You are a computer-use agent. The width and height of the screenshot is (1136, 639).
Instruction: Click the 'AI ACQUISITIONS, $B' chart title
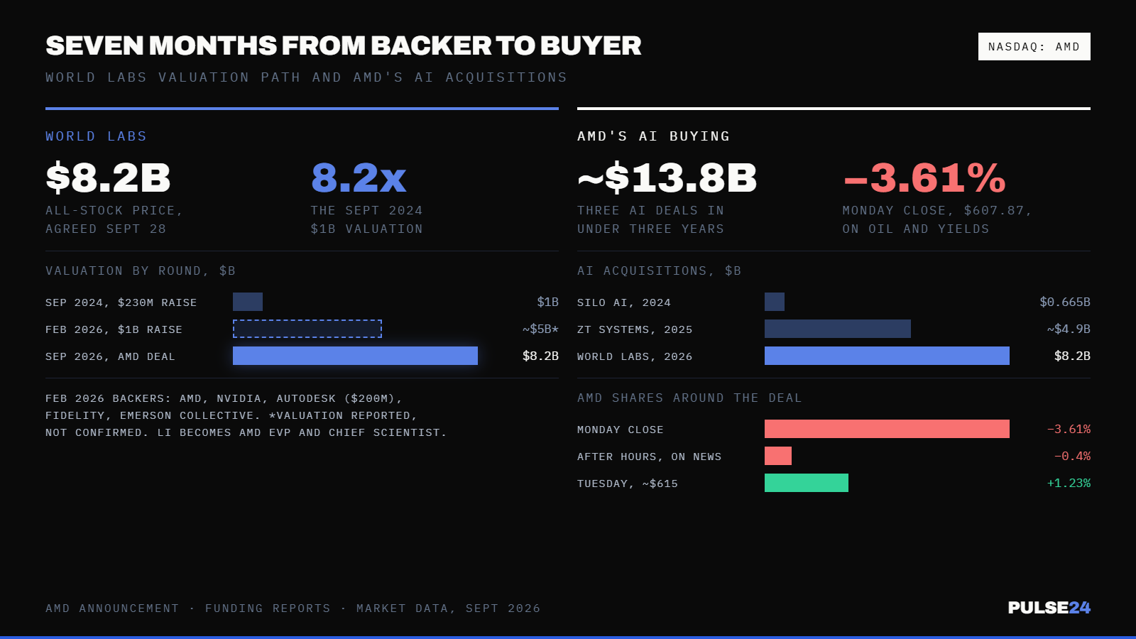(659, 271)
